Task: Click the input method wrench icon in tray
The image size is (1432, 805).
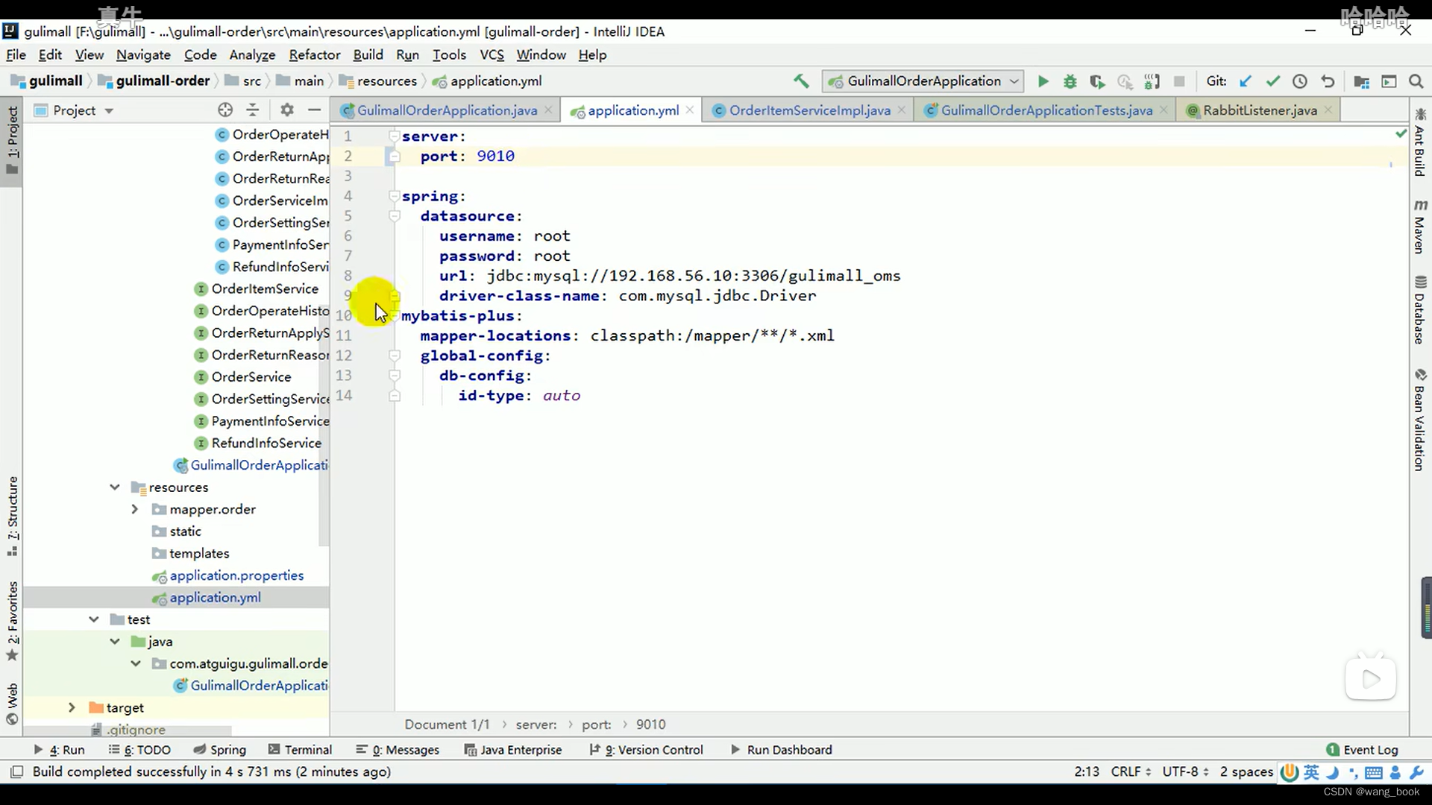Action: (x=1417, y=772)
